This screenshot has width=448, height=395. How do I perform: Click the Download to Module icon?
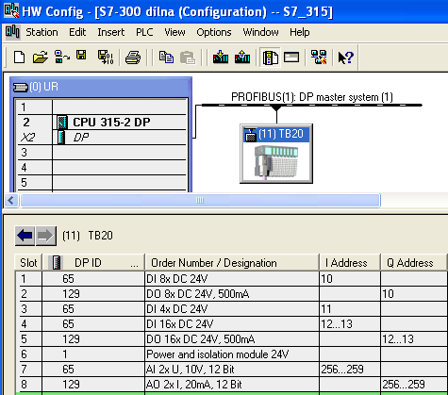(x=221, y=57)
